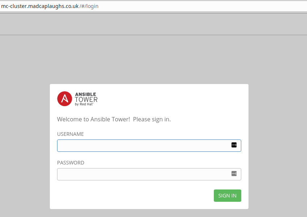
Task: Click blank white area left of SIGN IN
Action: click(134, 196)
